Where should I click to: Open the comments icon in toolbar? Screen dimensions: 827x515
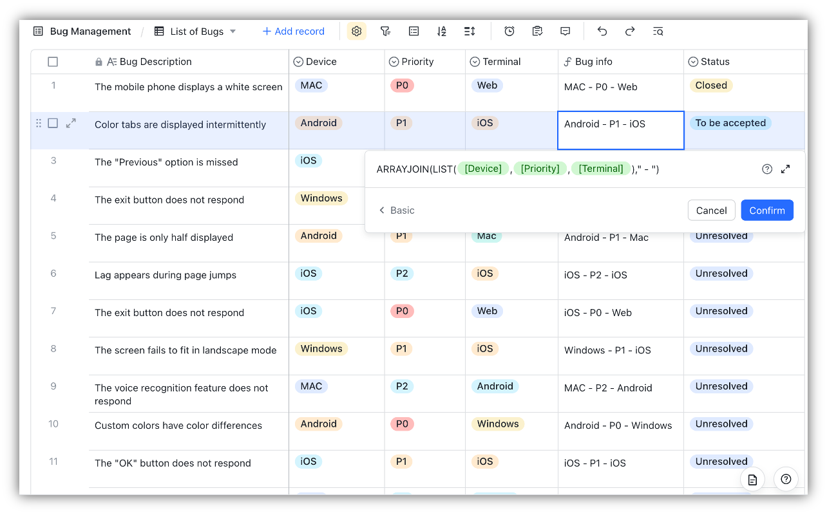click(565, 31)
